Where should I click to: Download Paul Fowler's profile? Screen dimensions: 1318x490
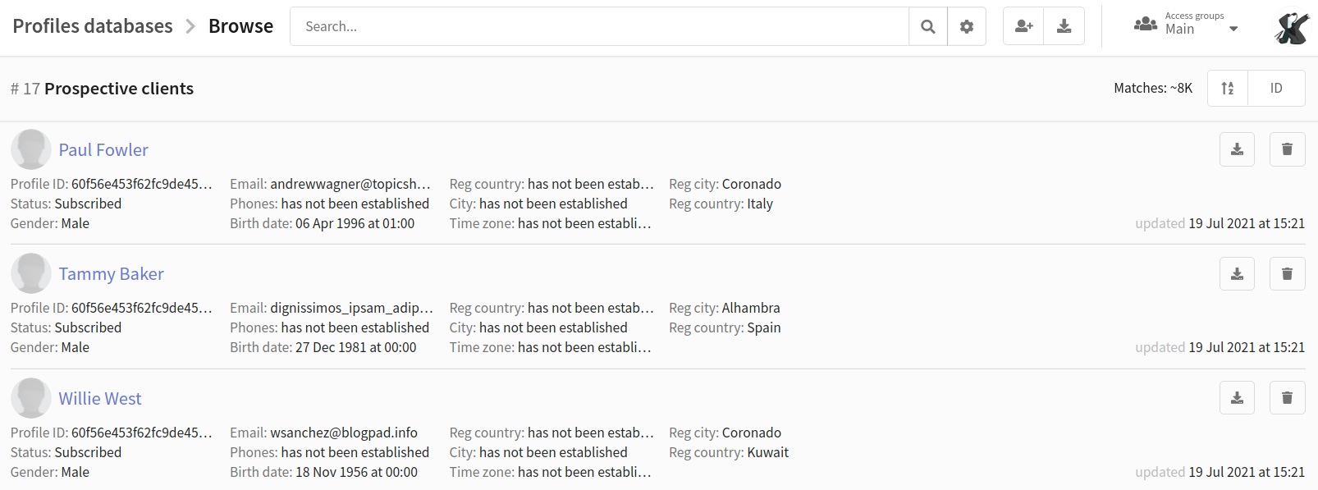point(1237,149)
